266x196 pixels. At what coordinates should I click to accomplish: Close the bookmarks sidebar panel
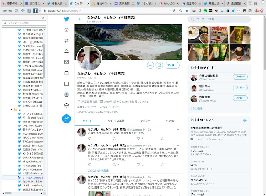click(x=43, y=18)
